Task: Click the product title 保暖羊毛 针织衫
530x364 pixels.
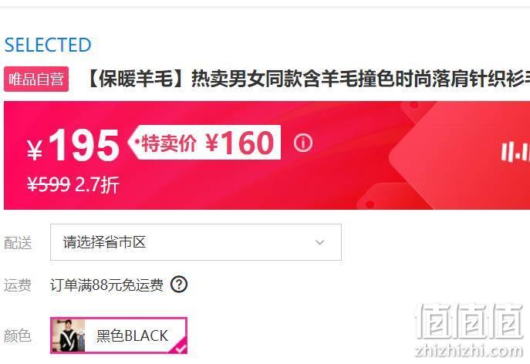Action: click(x=308, y=79)
